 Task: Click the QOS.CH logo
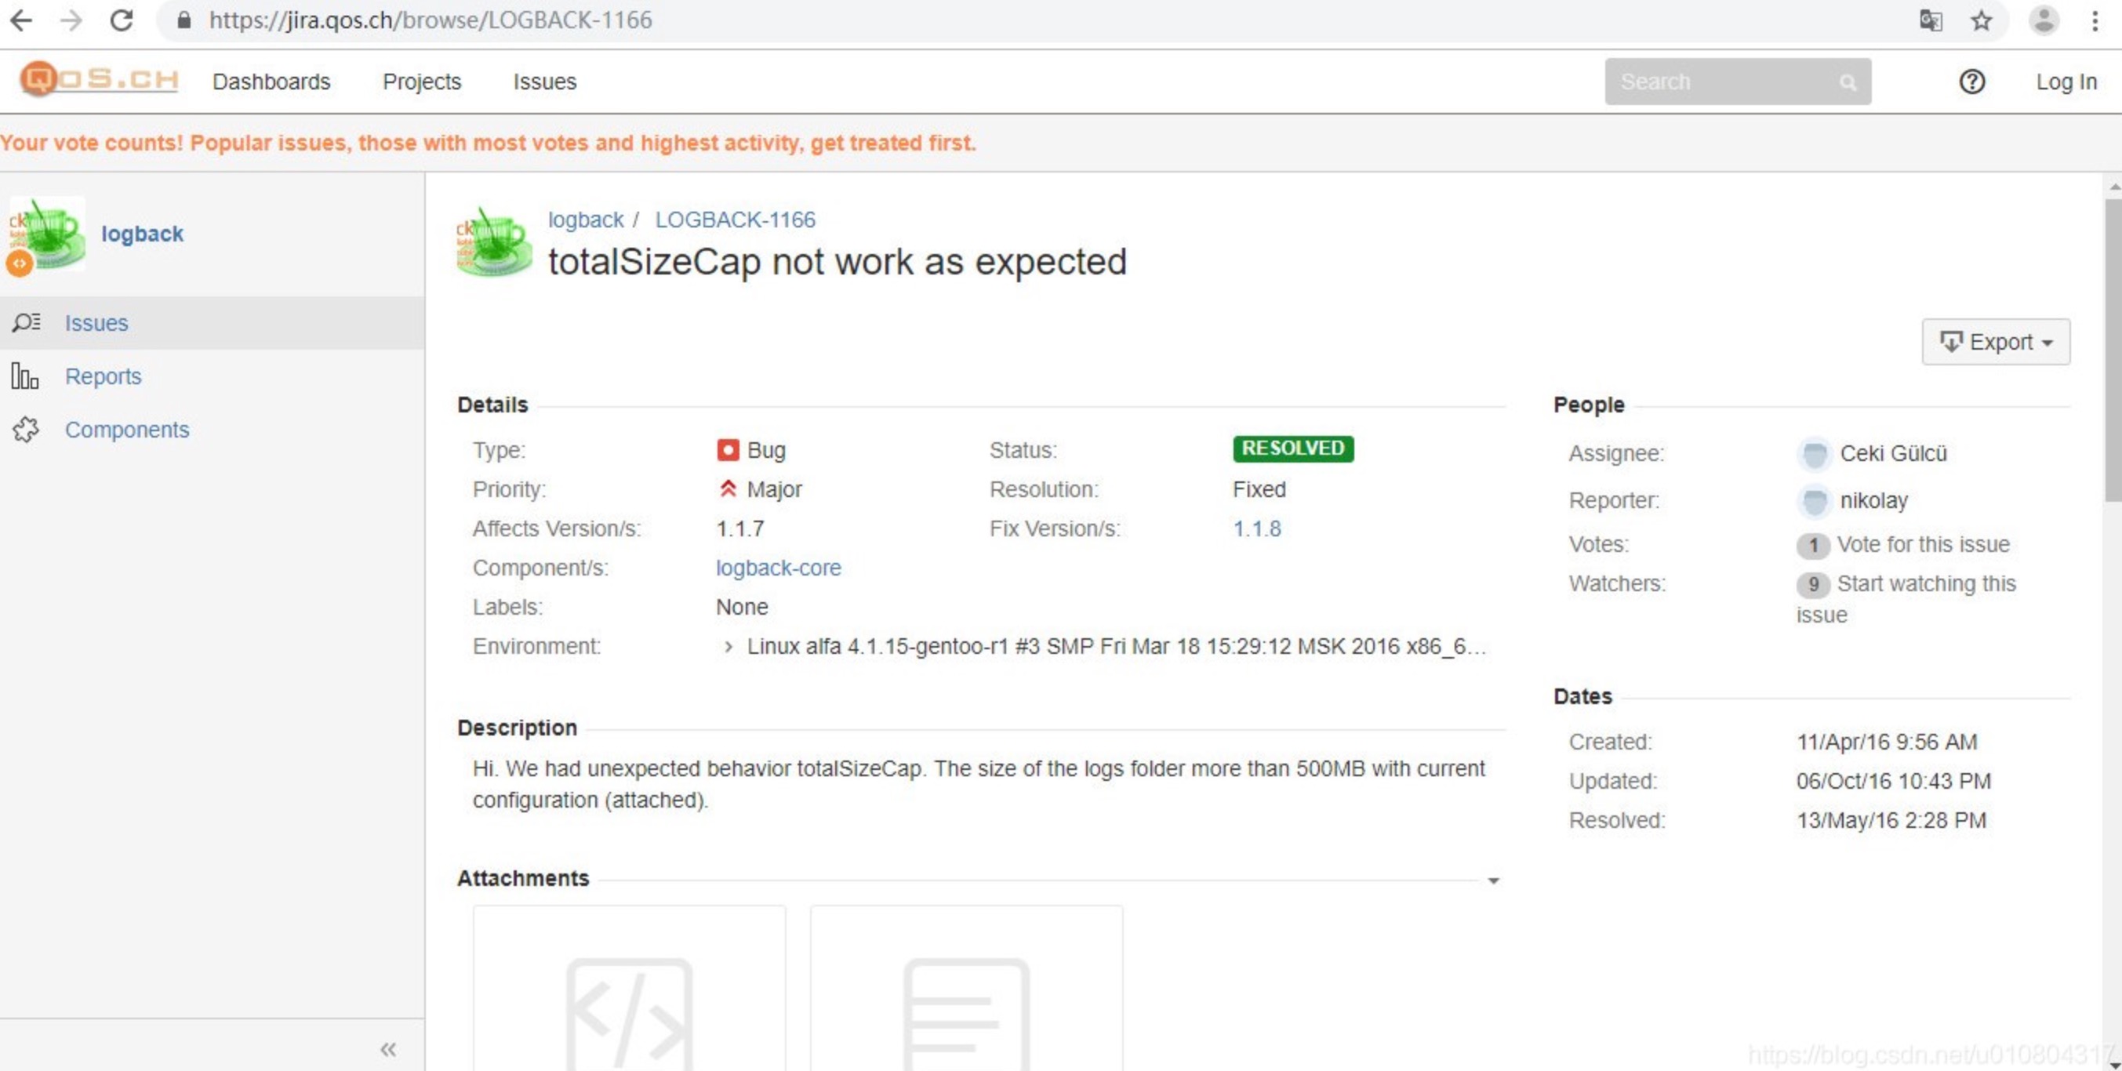tap(99, 79)
